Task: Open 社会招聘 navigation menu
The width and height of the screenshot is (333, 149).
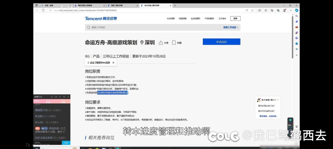Action: [x=171, y=19]
